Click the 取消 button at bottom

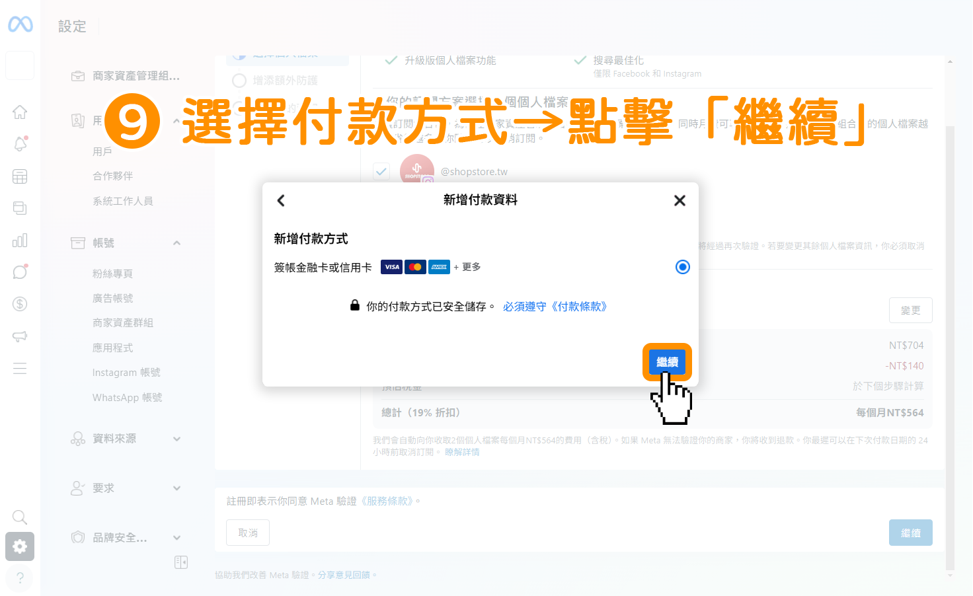click(248, 533)
